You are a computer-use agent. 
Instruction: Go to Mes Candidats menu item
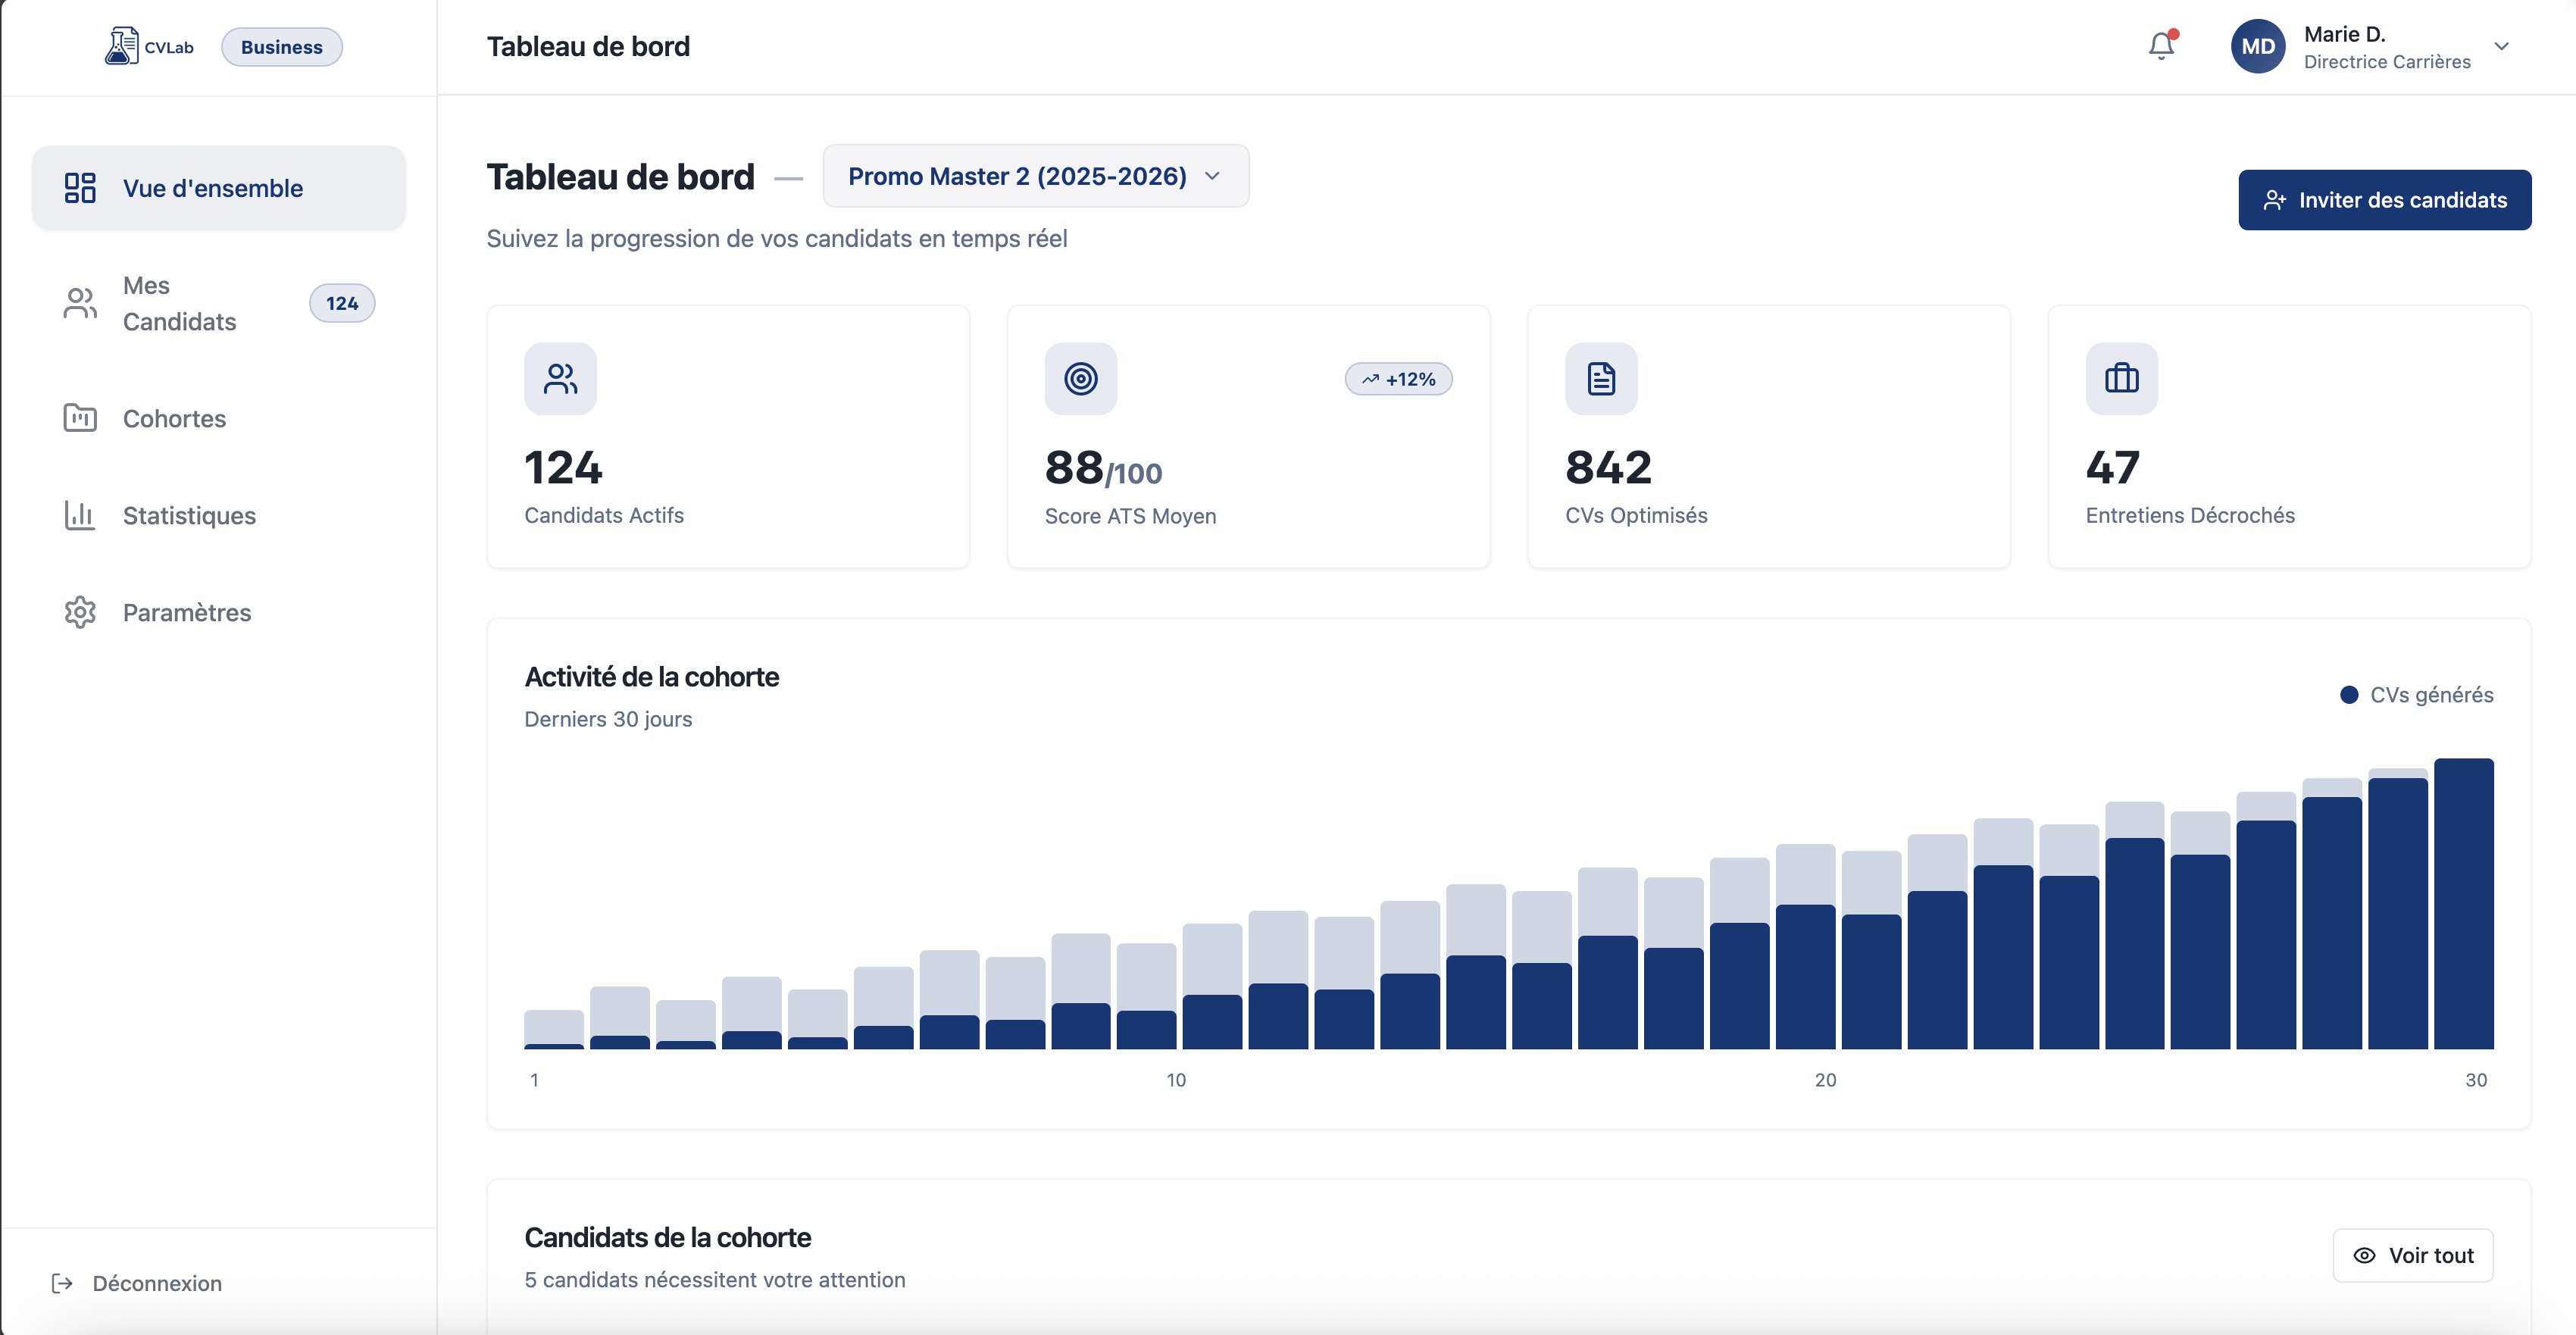click(x=179, y=303)
